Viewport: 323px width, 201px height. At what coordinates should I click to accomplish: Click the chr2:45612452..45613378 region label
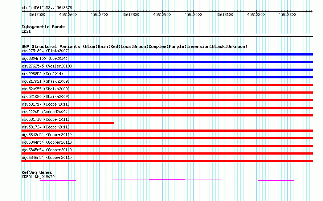[47, 8]
